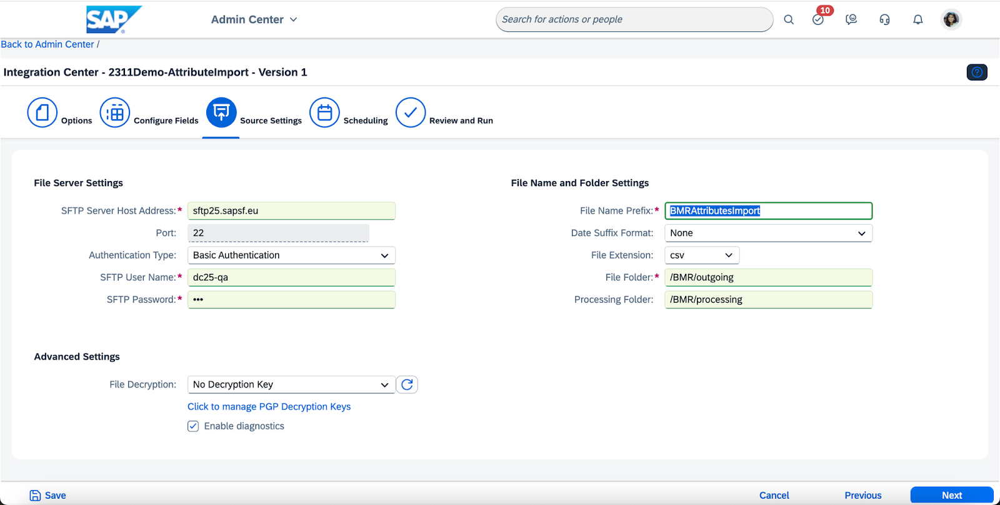Select the Source Settings step label
The height and width of the screenshot is (505, 1000).
pos(271,120)
